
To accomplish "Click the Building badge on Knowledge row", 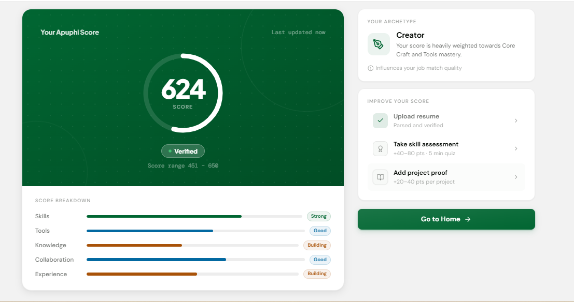I will (317, 245).
